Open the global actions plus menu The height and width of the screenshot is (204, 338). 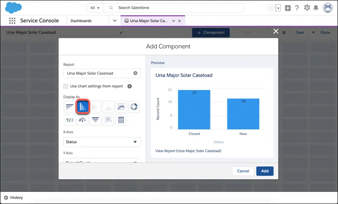coord(288,8)
